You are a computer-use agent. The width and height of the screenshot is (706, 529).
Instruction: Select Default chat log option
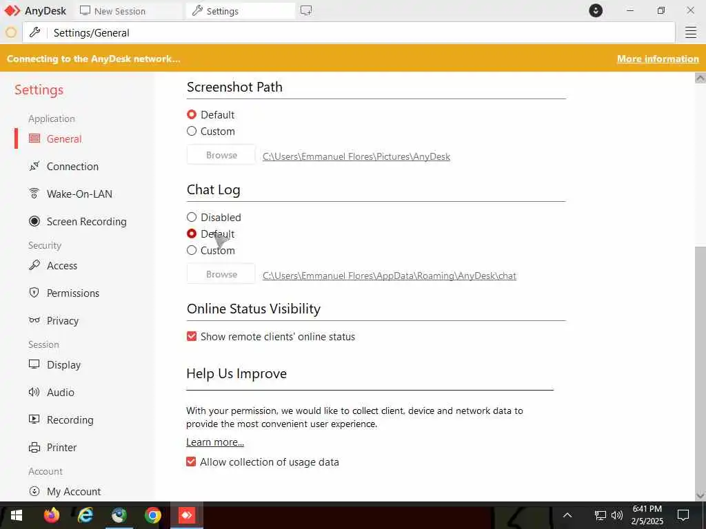point(192,234)
